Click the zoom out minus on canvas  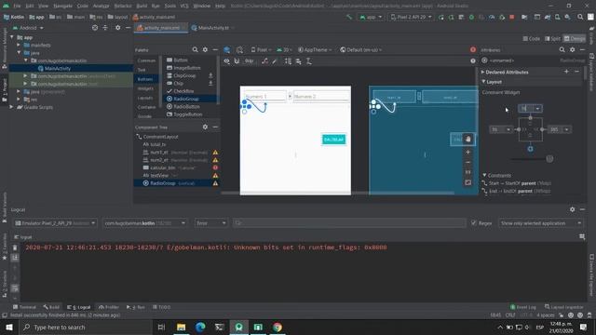[467, 162]
